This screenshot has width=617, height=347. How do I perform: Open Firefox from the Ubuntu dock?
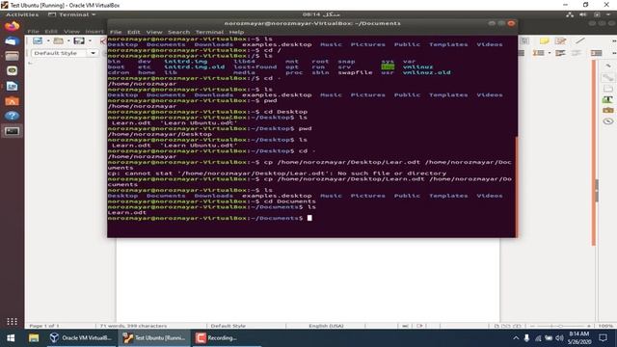[x=12, y=26]
